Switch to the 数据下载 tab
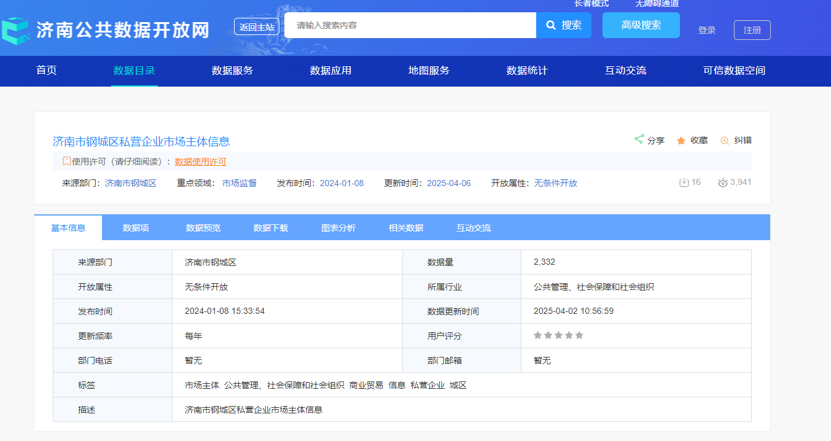This screenshot has width=831, height=441. pyautogui.click(x=271, y=228)
